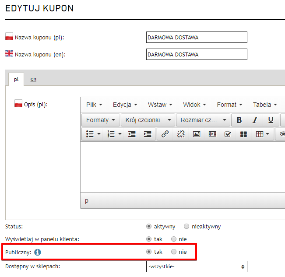Viewport: 285px width, 277px height.
Task: Set Status to nieaktywny
Action: [186, 227]
